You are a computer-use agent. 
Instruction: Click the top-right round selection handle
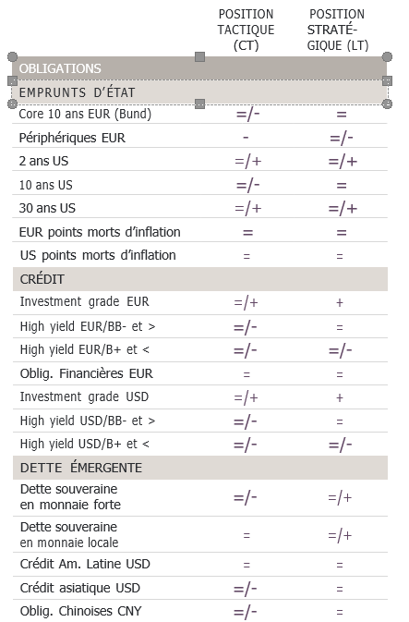(x=387, y=56)
